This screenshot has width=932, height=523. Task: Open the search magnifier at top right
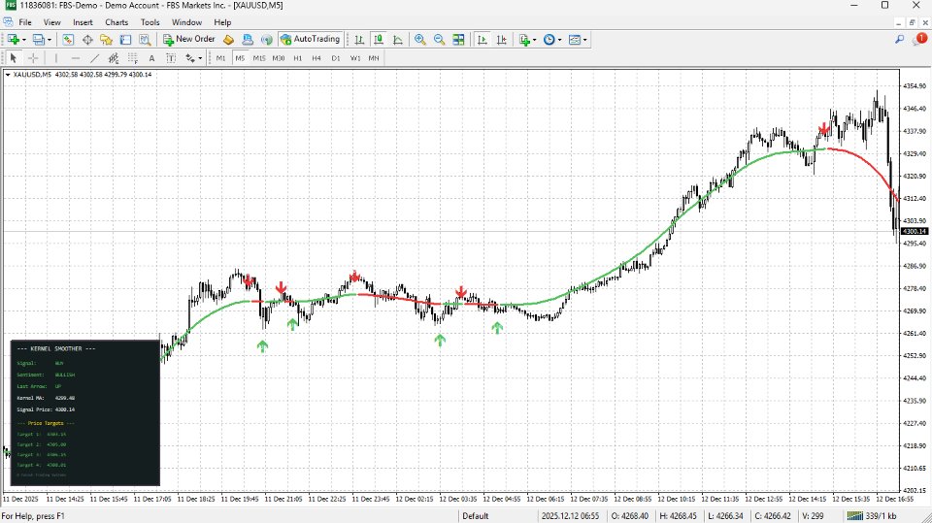pos(899,39)
